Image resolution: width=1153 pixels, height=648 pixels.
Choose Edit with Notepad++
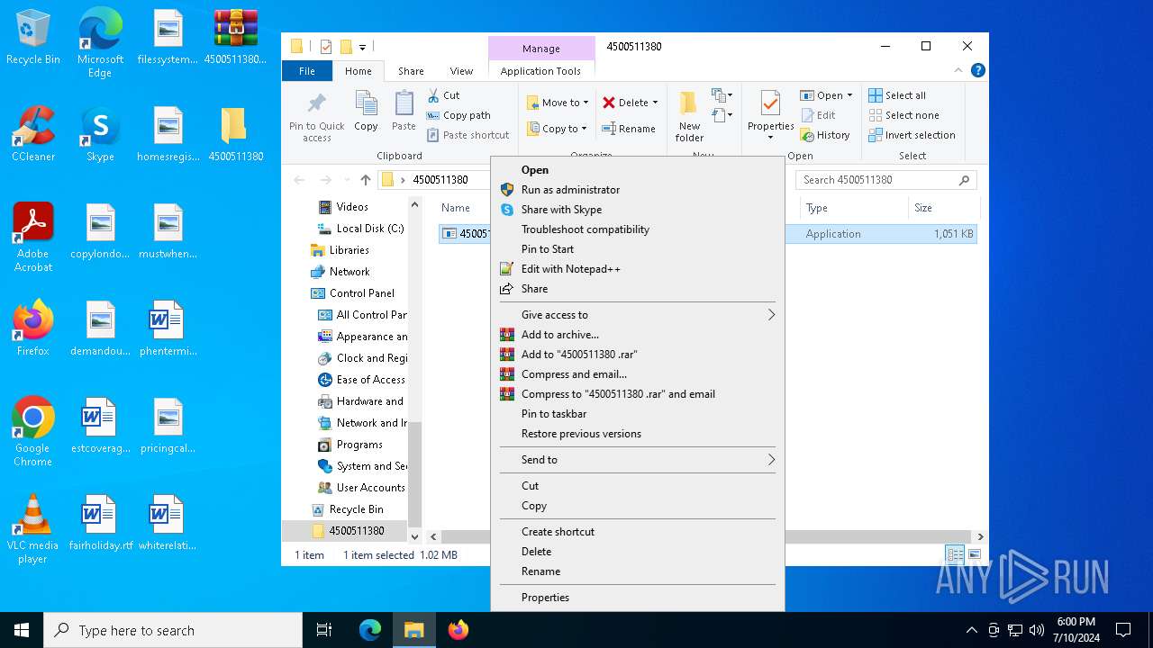[x=637, y=269]
